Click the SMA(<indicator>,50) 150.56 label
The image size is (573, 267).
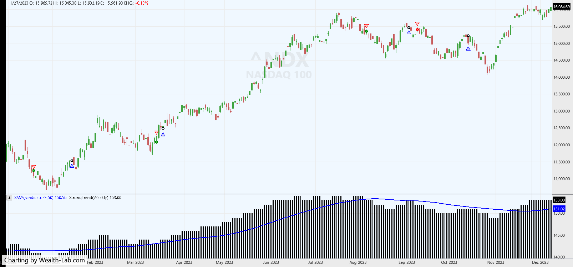tap(40, 198)
